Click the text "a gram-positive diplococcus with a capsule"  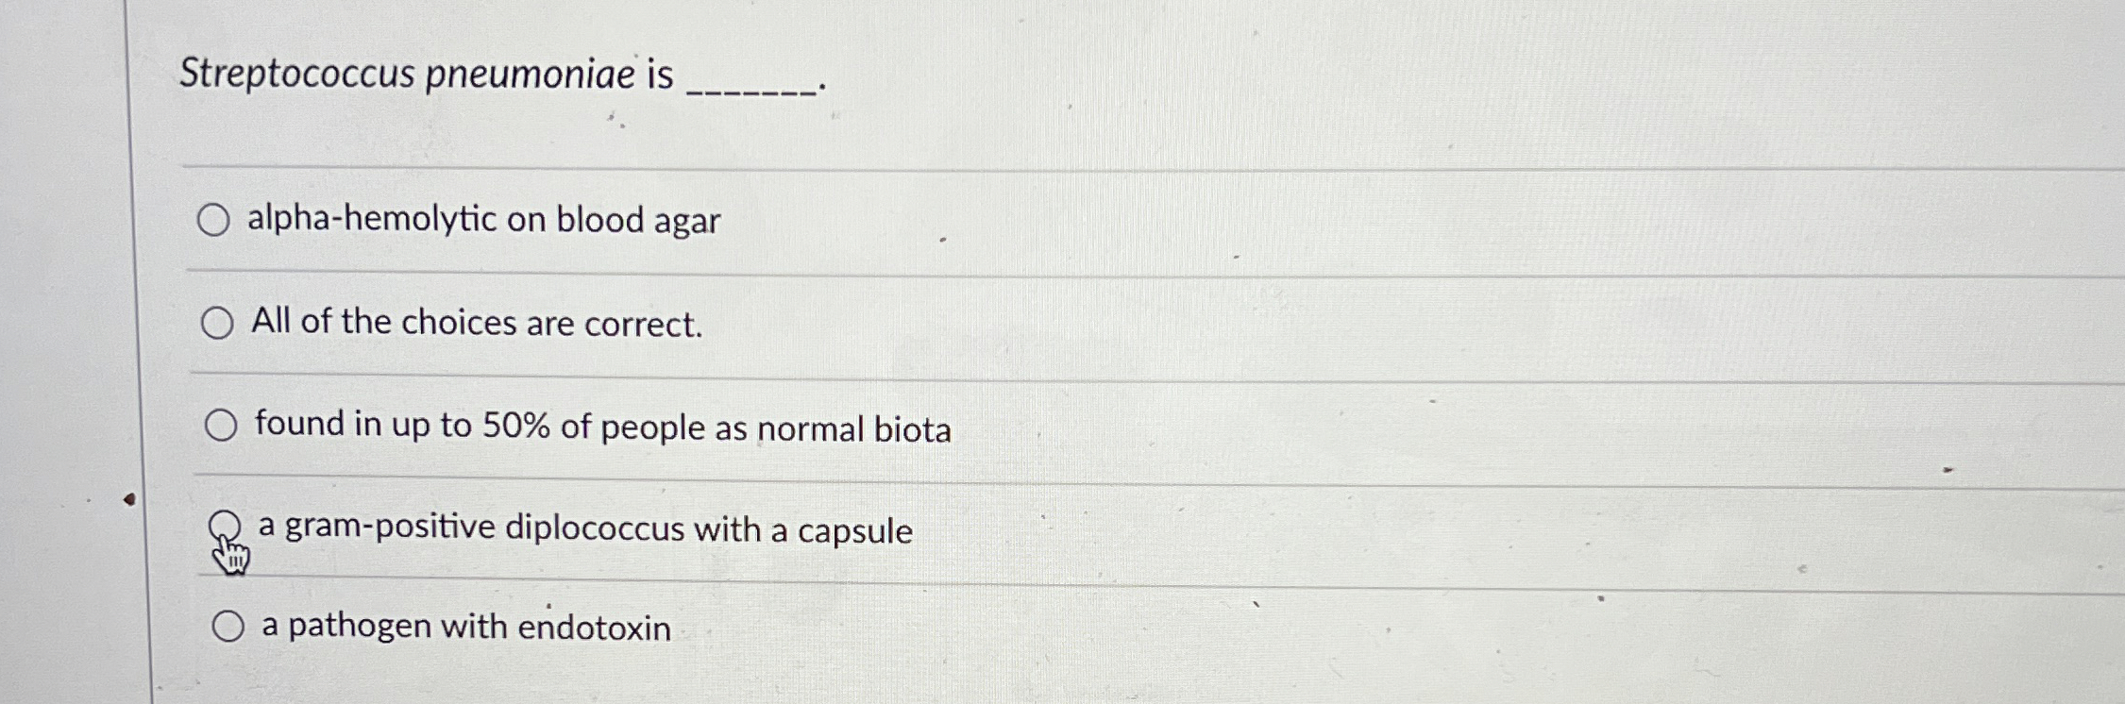[x=582, y=531]
